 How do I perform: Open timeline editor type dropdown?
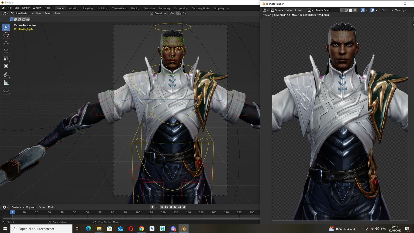click(x=5, y=207)
